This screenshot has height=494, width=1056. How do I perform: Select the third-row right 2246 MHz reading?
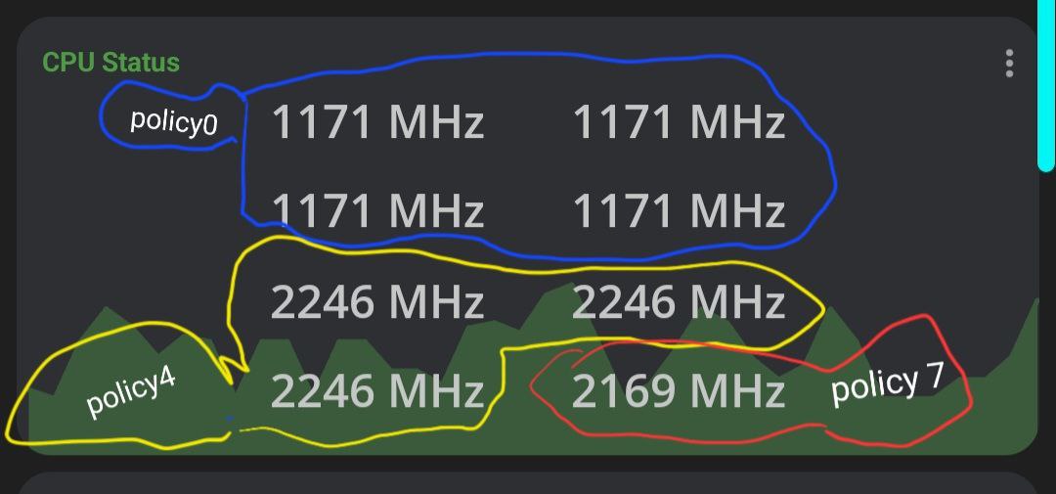pyautogui.click(x=679, y=301)
